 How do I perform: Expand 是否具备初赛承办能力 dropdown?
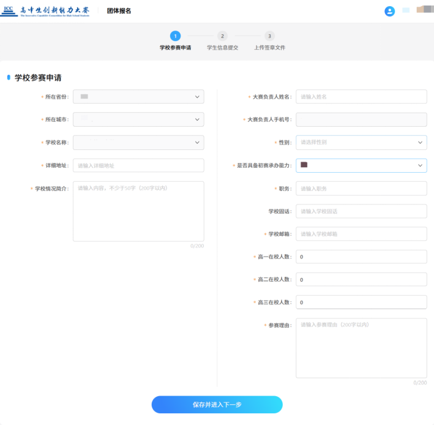pyautogui.click(x=361, y=165)
